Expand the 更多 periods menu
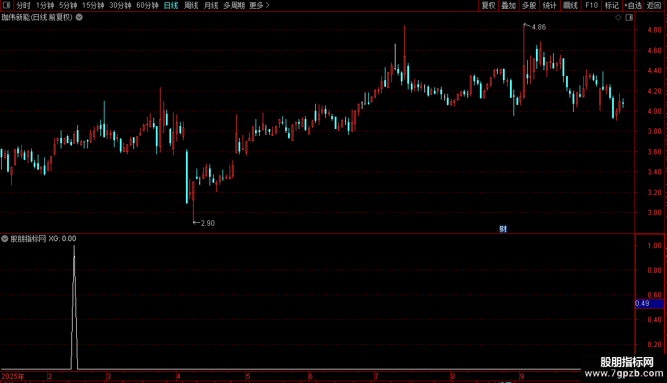This screenshot has height=383, width=667. [x=260, y=5]
